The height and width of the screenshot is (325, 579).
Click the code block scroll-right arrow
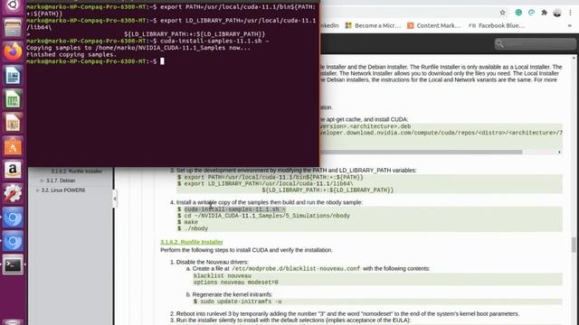(x=559, y=152)
